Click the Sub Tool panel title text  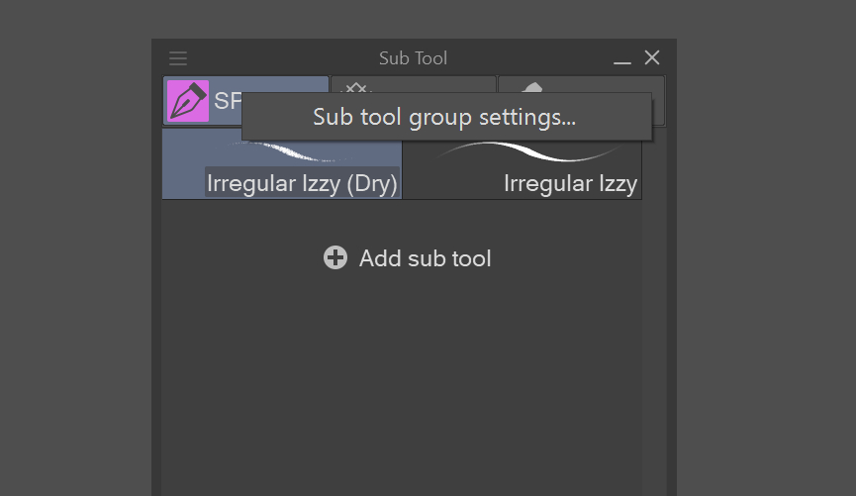coord(413,58)
